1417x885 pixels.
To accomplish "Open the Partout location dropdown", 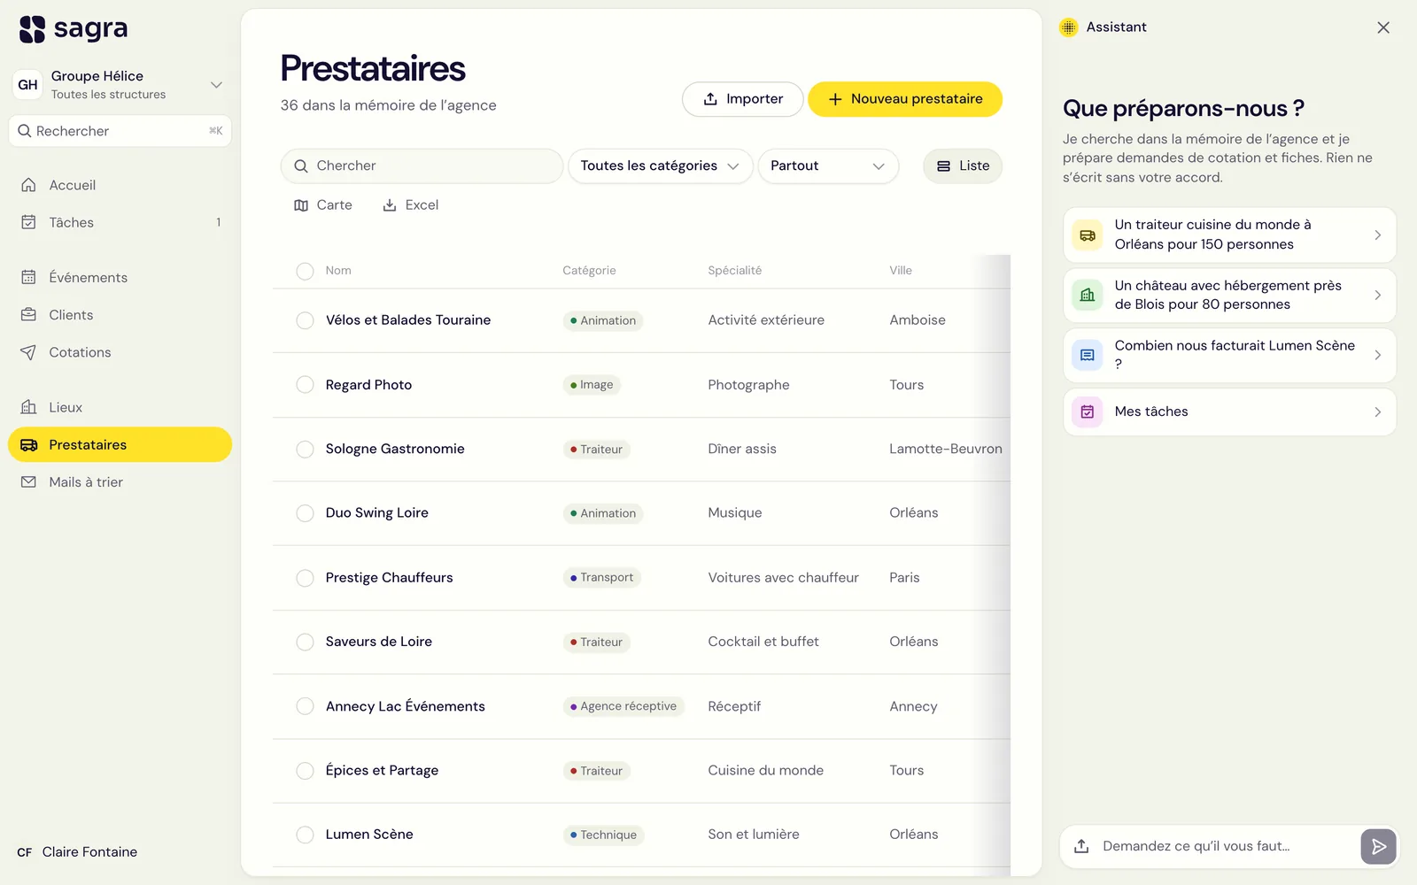I will pos(828,166).
